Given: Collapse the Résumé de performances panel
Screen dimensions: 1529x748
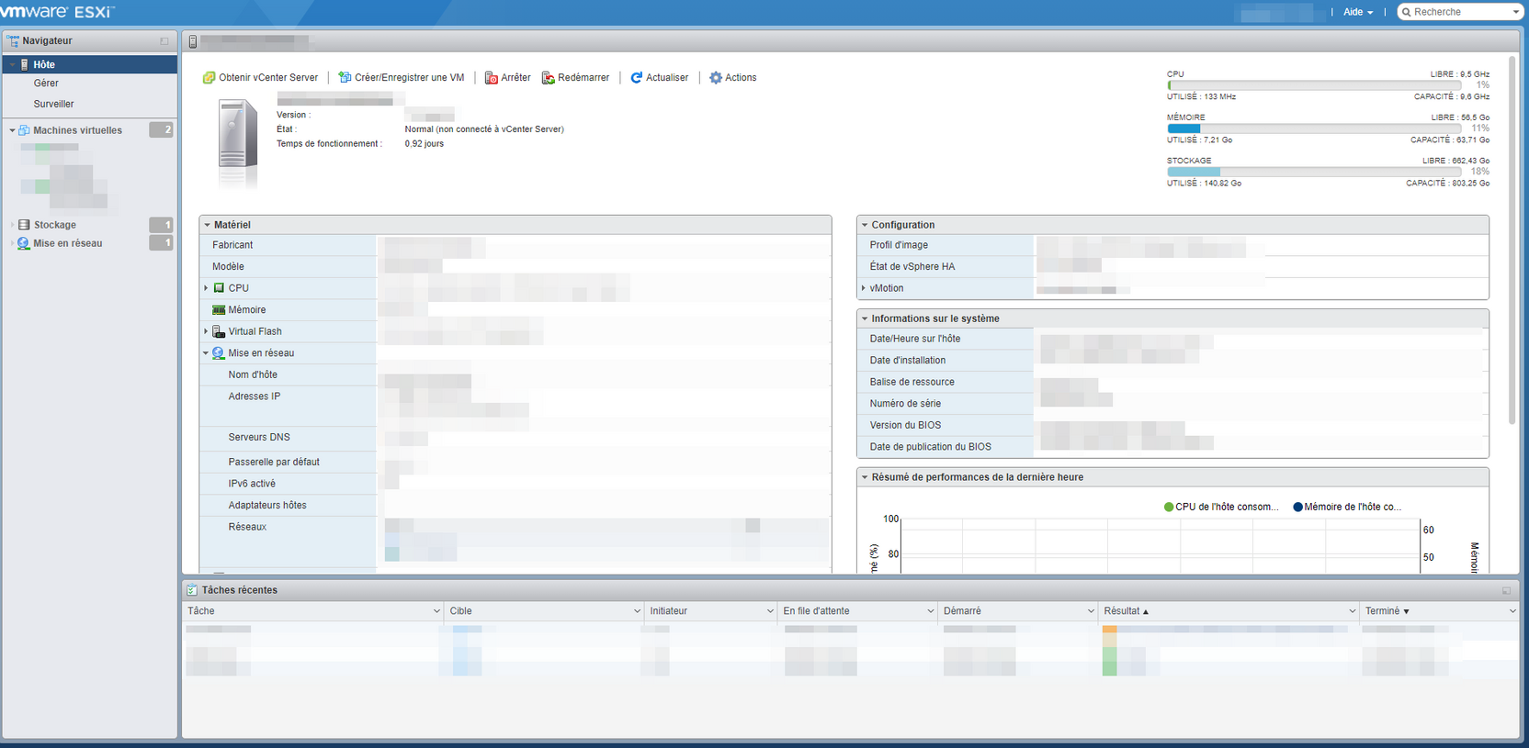Looking at the screenshot, I should pos(865,477).
